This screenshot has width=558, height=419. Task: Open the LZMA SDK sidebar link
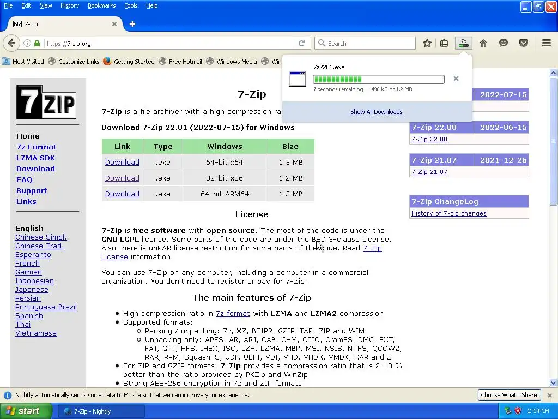click(x=35, y=158)
